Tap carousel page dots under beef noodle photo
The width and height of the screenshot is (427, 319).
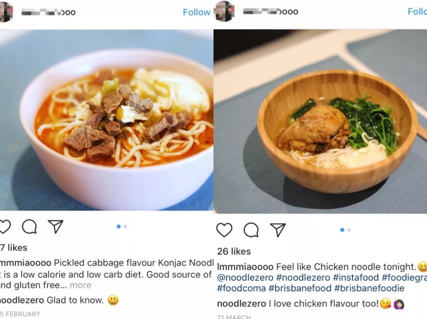click(x=122, y=227)
